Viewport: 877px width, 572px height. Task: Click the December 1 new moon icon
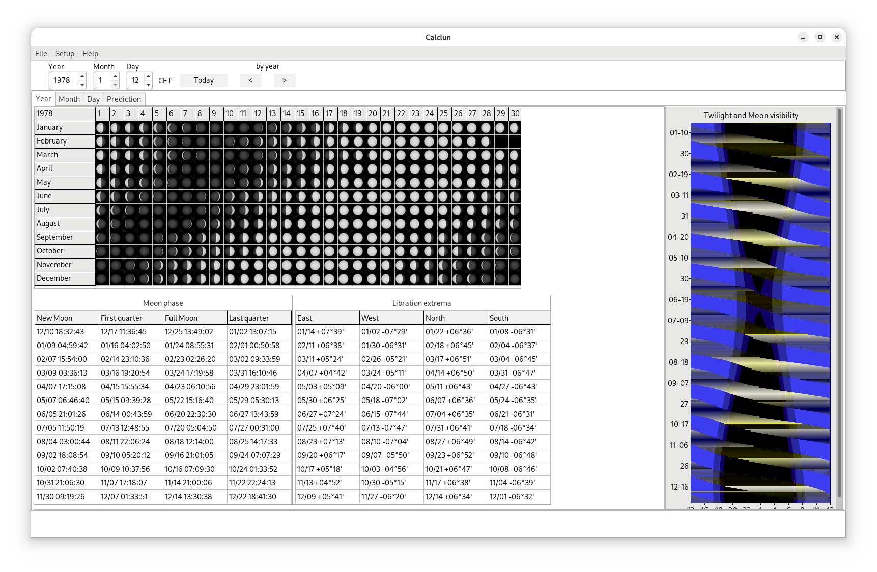click(101, 278)
